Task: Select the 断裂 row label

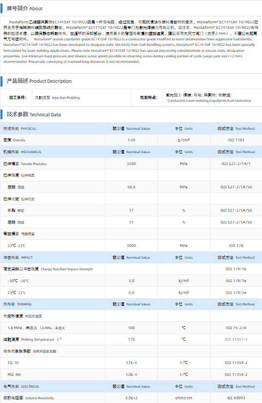Action: pyautogui.click(x=16, y=210)
